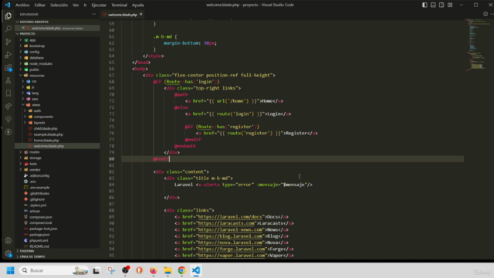Toggle the bottom panel layout icon
The width and height of the screenshot is (494, 278).
coord(433,5)
